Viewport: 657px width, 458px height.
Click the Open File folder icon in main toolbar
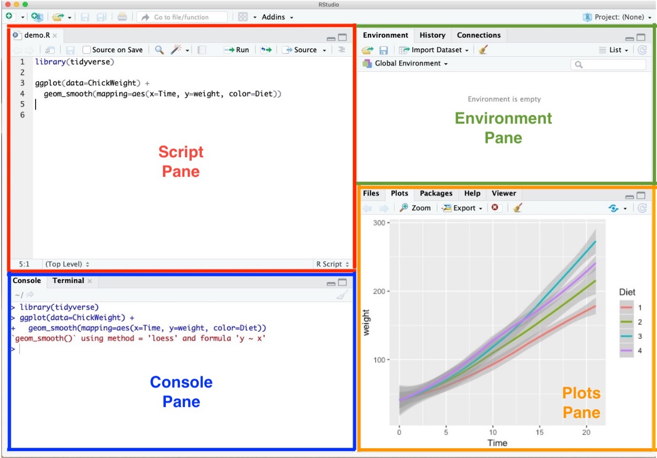pos(58,17)
